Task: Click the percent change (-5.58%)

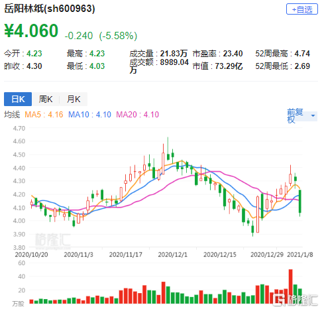Action: (118, 36)
